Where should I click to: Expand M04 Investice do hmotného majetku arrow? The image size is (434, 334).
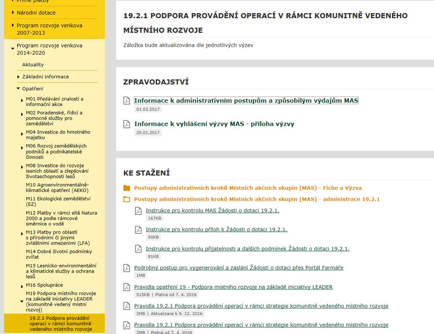pyautogui.click(x=22, y=134)
